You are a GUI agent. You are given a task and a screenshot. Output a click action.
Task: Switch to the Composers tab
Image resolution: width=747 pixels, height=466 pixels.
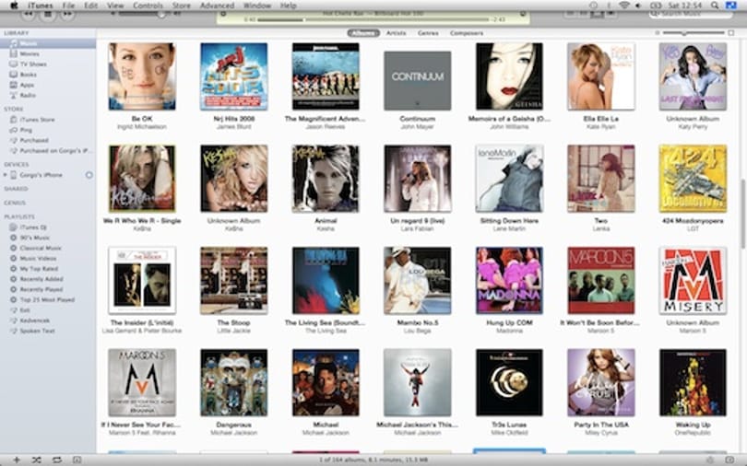coord(467,33)
